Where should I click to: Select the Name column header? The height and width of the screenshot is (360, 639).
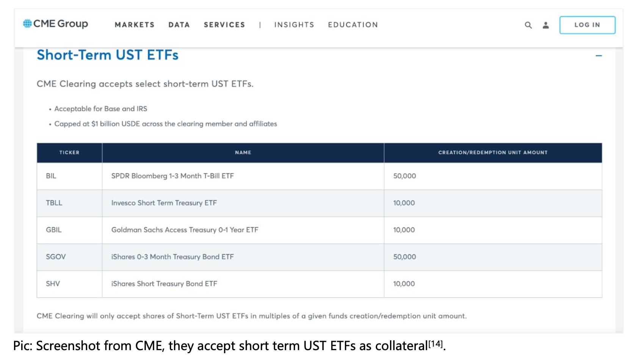(x=243, y=153)
